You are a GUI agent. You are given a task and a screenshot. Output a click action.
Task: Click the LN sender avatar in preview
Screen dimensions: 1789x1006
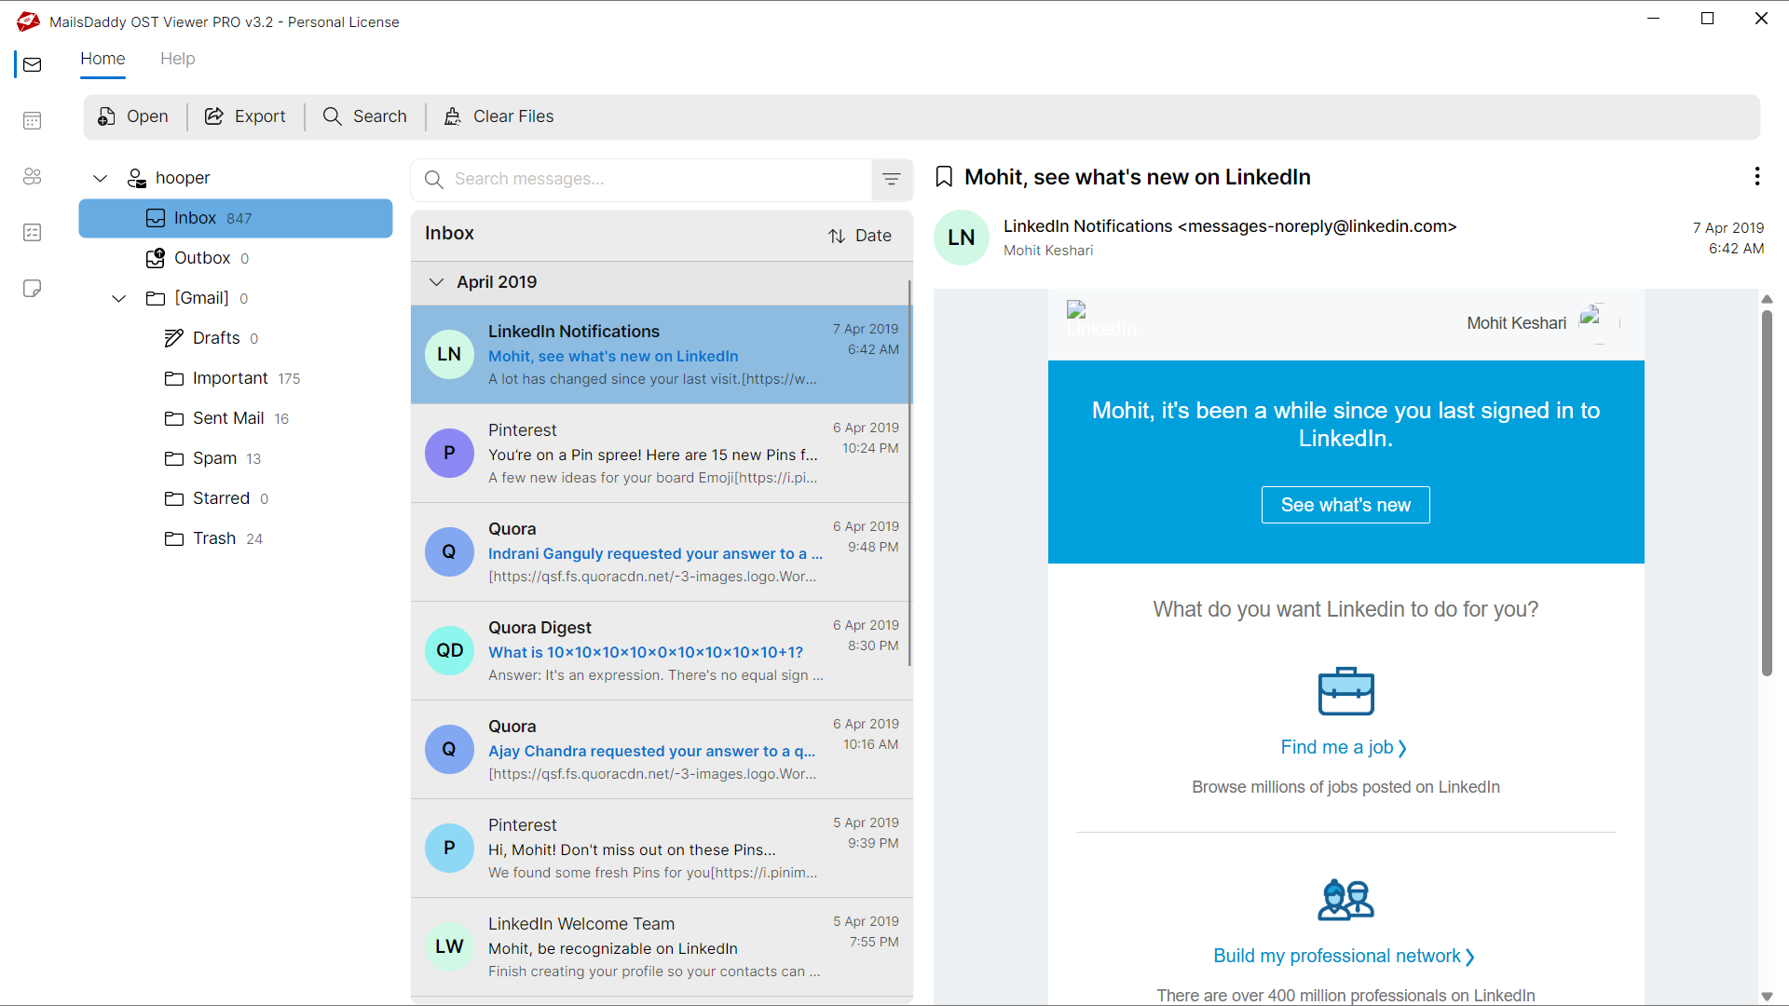[962, 238]
